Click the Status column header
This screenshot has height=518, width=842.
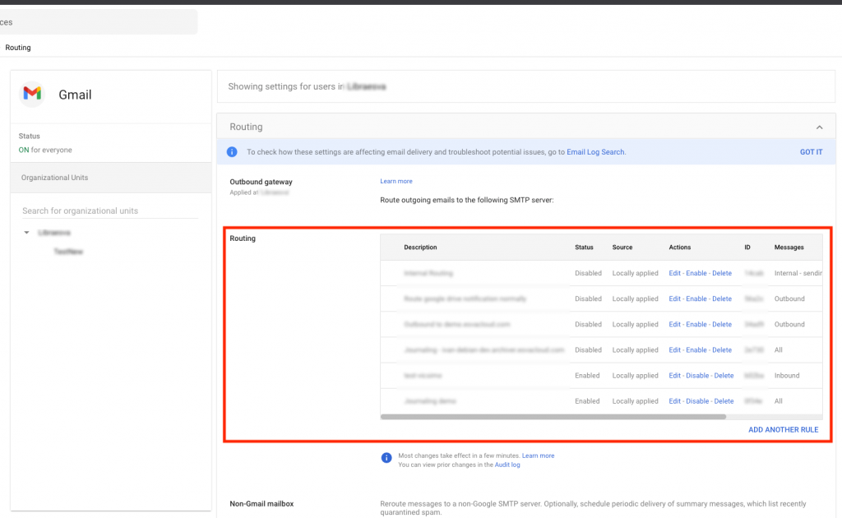click(x=584, y=247)
